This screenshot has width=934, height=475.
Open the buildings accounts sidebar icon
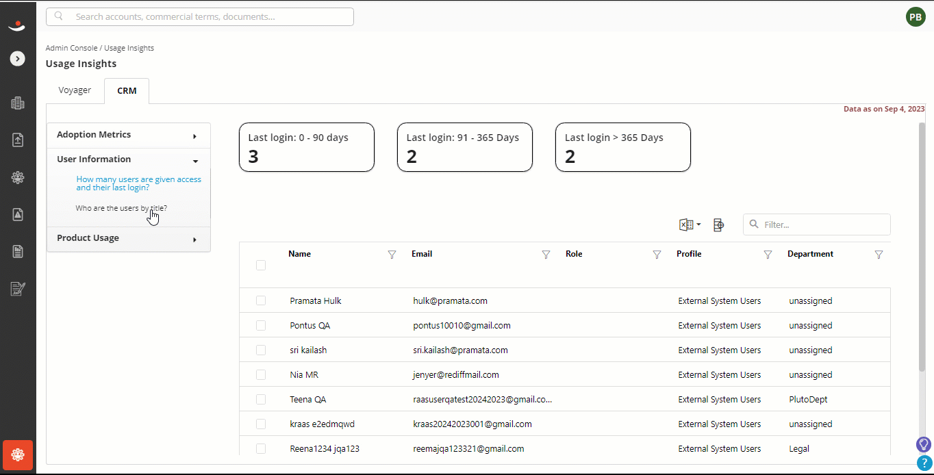(x=18, y=103)
